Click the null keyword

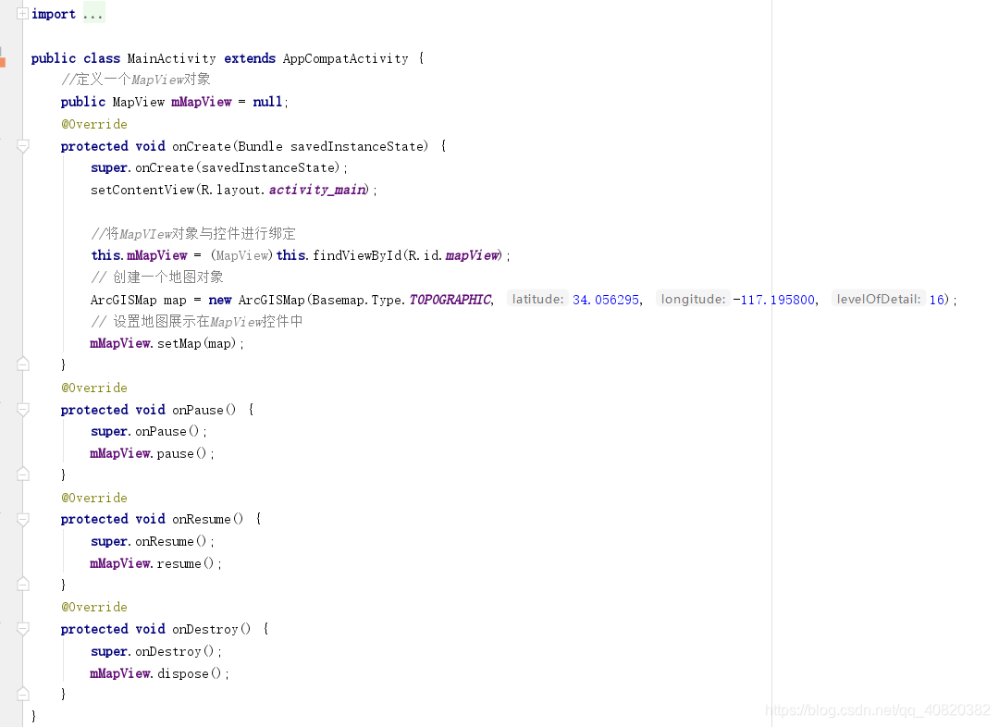[x=267, y=102]
